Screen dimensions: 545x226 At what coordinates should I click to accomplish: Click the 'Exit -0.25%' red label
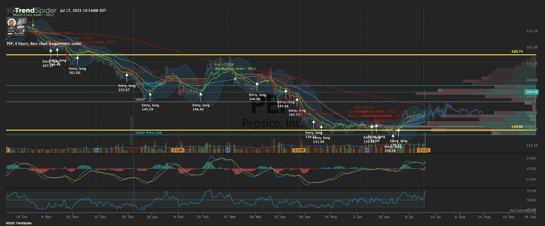click(x=83, y=38)
